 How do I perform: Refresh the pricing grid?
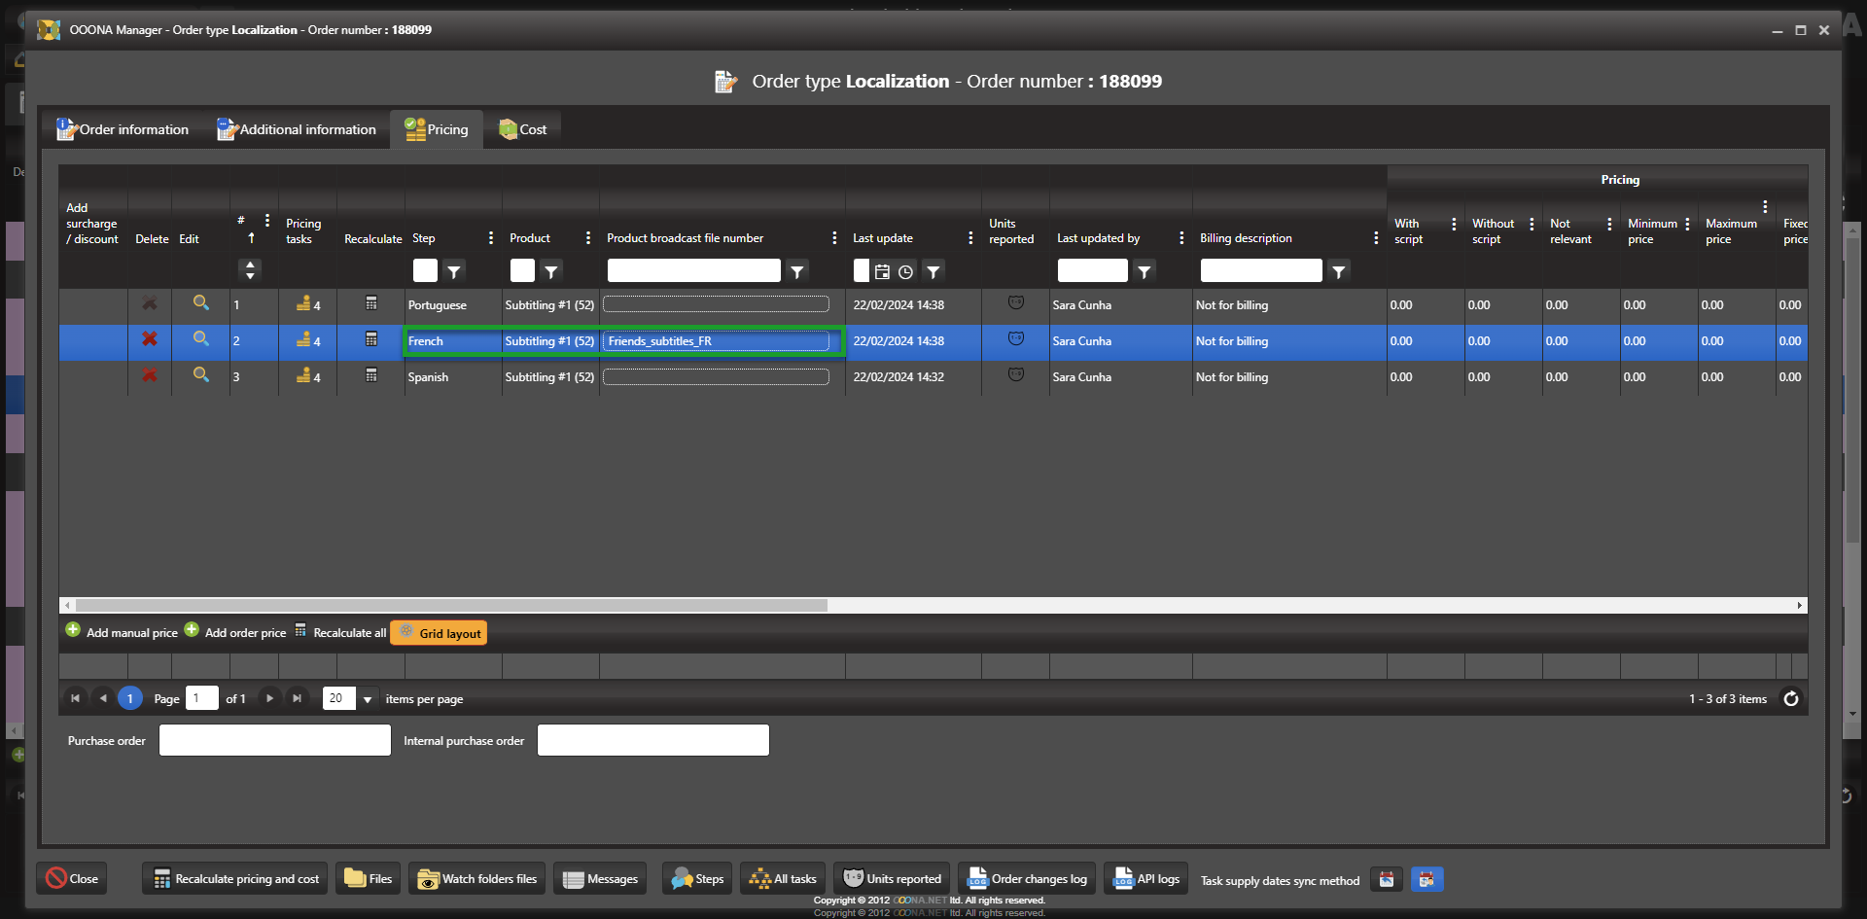pos(1790,698)
